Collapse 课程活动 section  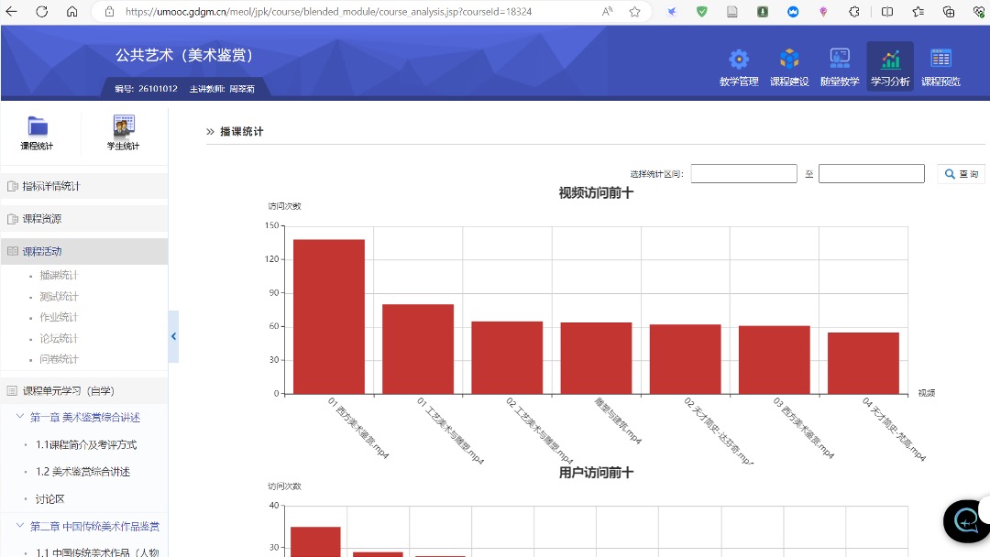[84, 251]
